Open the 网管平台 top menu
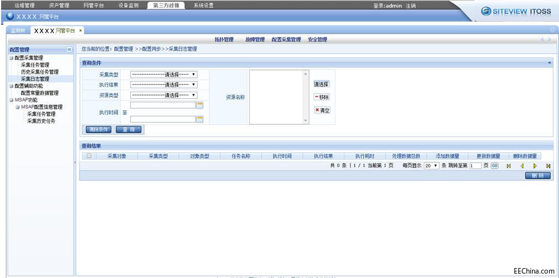The height and width of the screenshot is (278, 559). [x=94, y=6]
